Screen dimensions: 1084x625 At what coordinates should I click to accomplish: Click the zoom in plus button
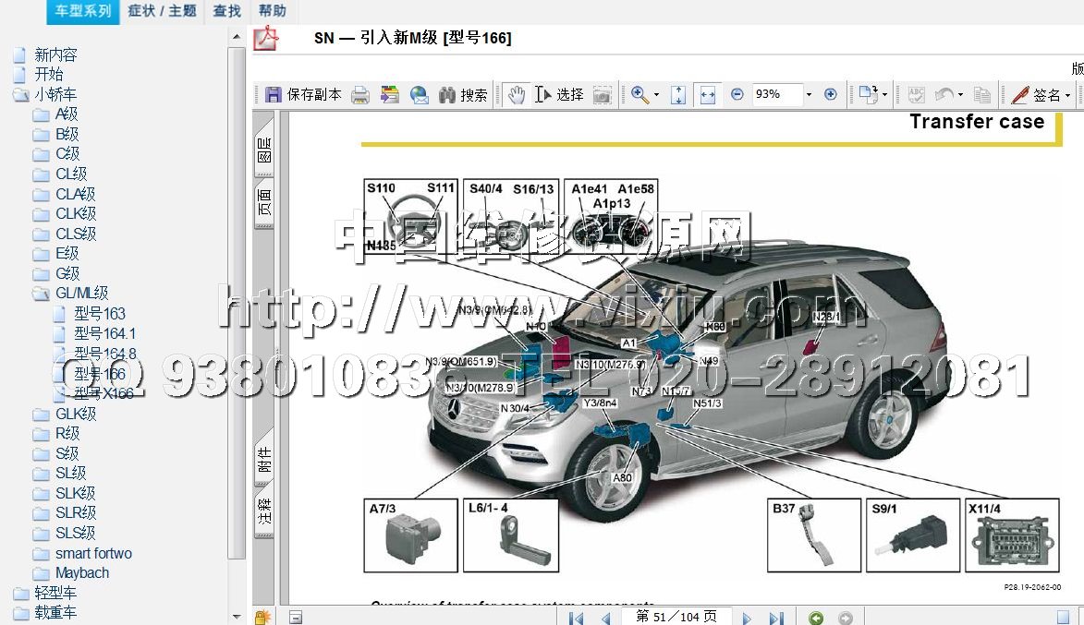(830, 94)
